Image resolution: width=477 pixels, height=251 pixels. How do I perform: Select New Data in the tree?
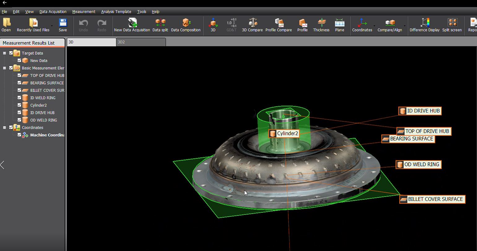39,61
